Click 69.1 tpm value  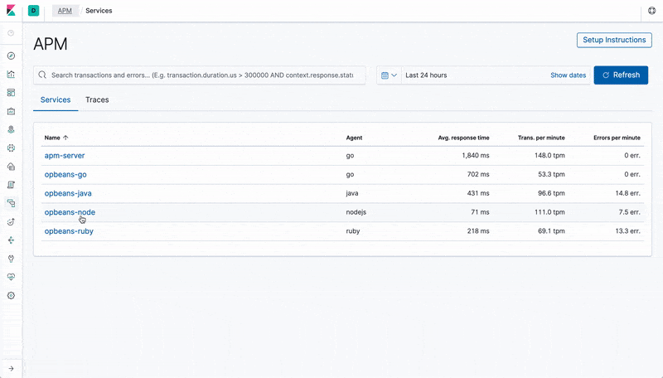tap(551, 231)
